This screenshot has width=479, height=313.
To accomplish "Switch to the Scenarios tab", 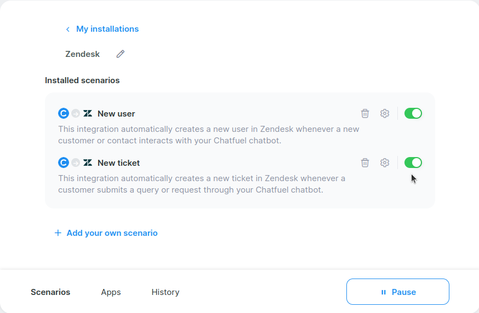I will pos(50,292).
